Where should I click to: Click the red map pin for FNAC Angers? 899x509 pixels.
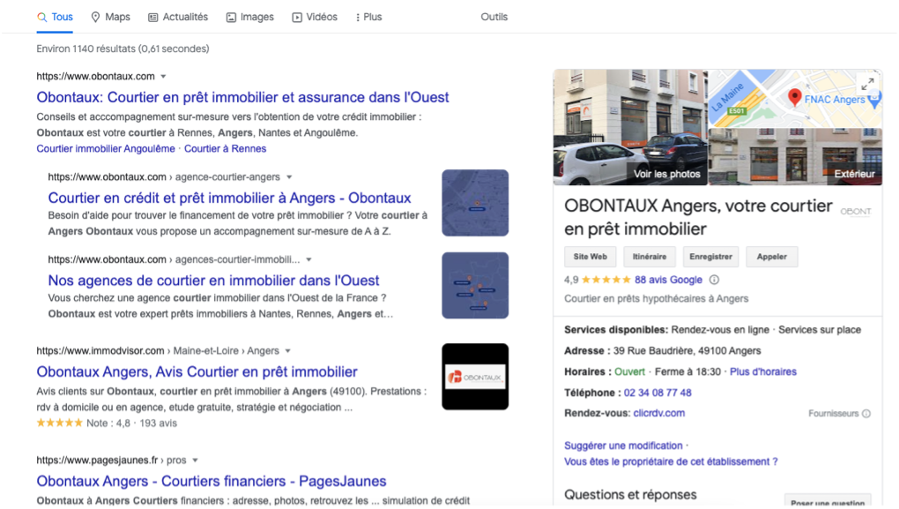(x=794, y=98)
